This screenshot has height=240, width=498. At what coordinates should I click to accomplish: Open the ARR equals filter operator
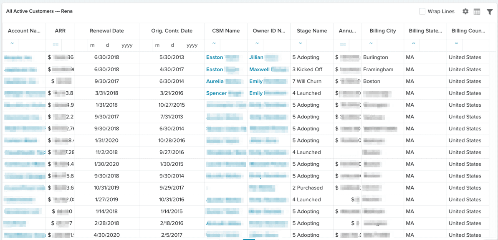[56, 44]
